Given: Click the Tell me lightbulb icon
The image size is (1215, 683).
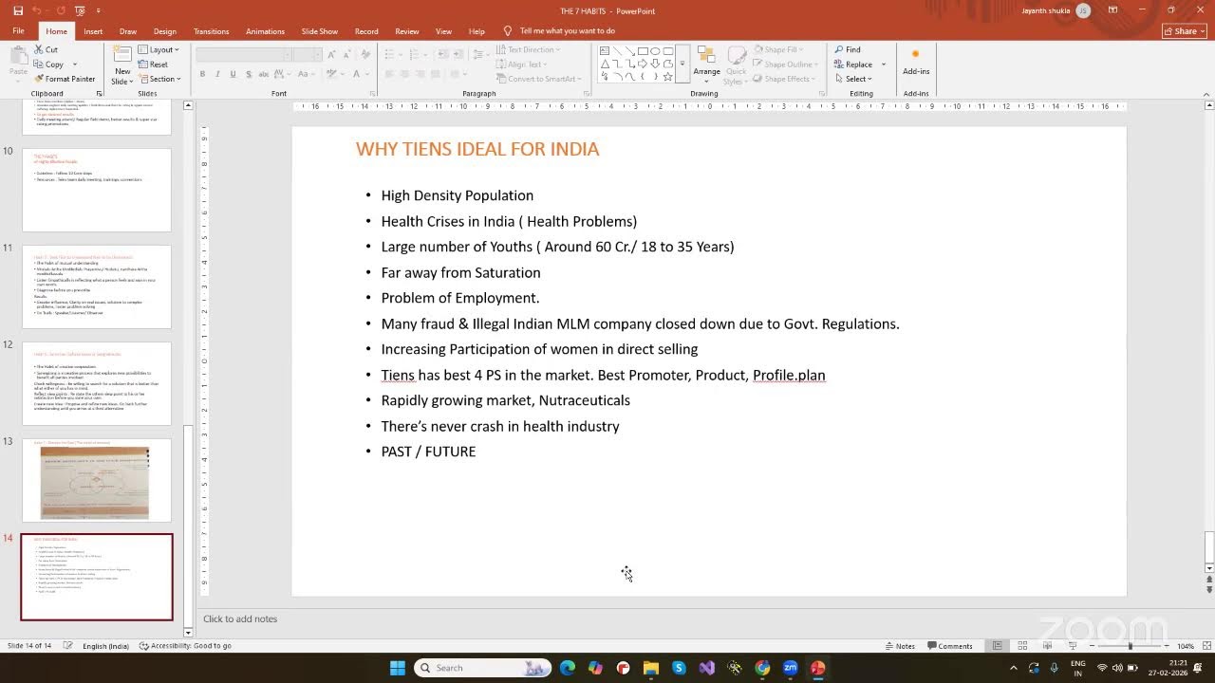Looking at the screenshot, I should click(x=508, y=31).
